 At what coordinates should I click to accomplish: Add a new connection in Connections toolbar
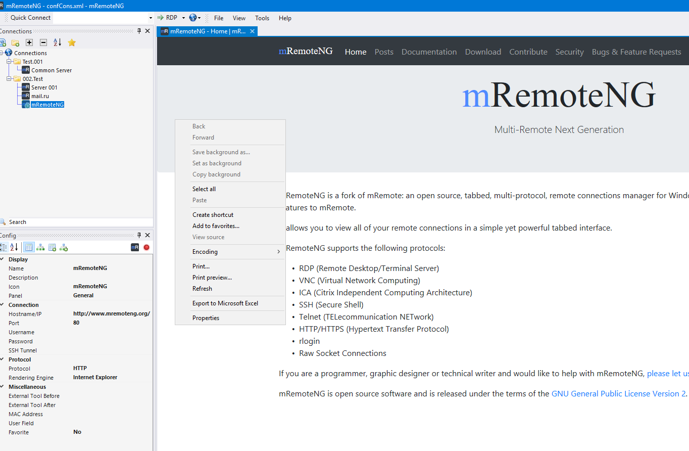pos(3,42)
